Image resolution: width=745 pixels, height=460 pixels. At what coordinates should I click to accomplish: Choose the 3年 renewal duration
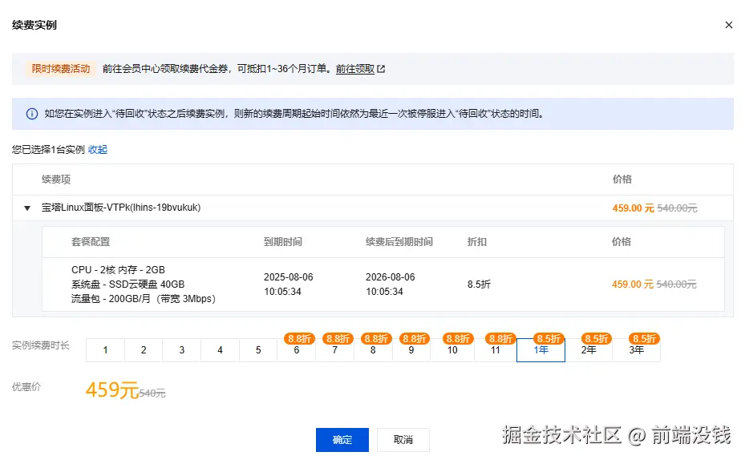coord(636,350)
